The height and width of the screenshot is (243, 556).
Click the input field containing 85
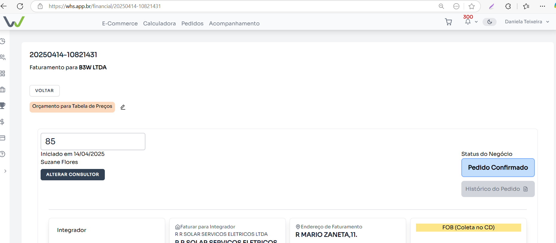[x=93, y=142]
